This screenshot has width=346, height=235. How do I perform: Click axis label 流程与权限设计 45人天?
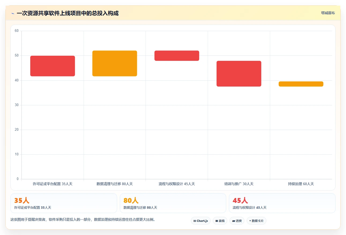click(177, 184)
